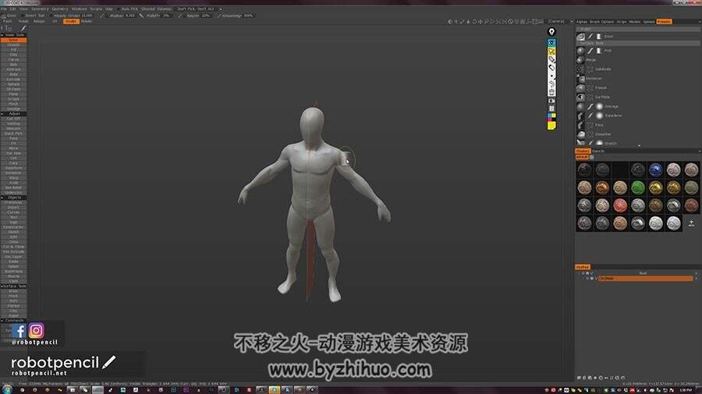Image resolution: width=702 pixels, height=394 pixels.
Task: Switch to the Brush Options tab
Action: pos(601,22)
